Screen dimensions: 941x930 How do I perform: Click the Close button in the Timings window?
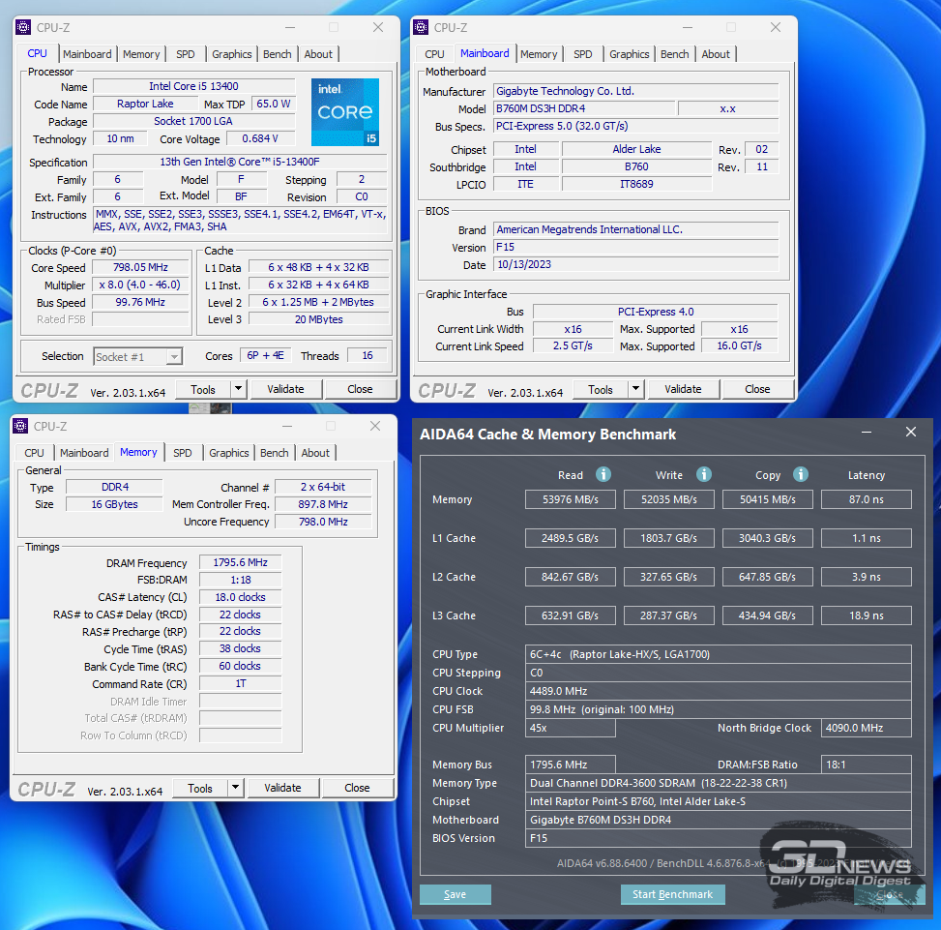pyautogui.click(x=357, y=788)
